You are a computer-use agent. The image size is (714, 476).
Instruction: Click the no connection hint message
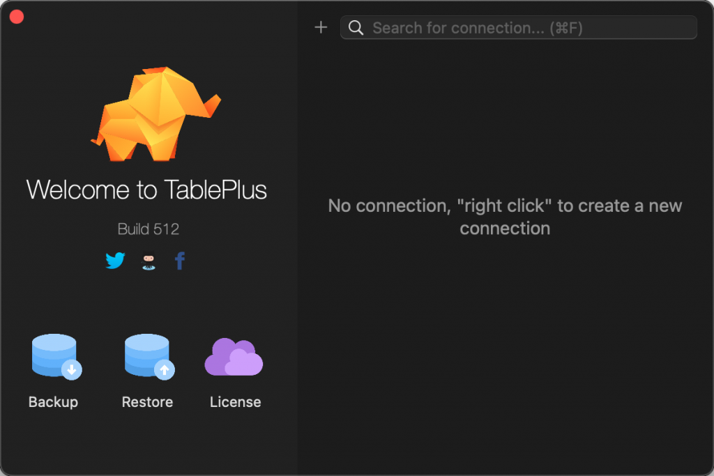click(x=505, y=216)
